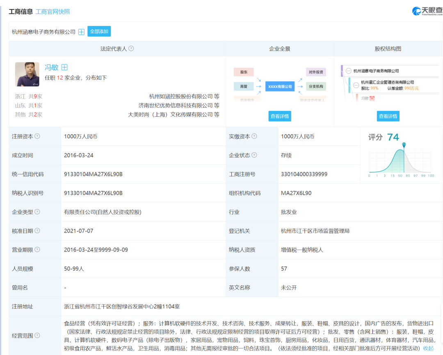Click the 纳税人识别号 value 91330104MA27X6L90B

point(93,193)
